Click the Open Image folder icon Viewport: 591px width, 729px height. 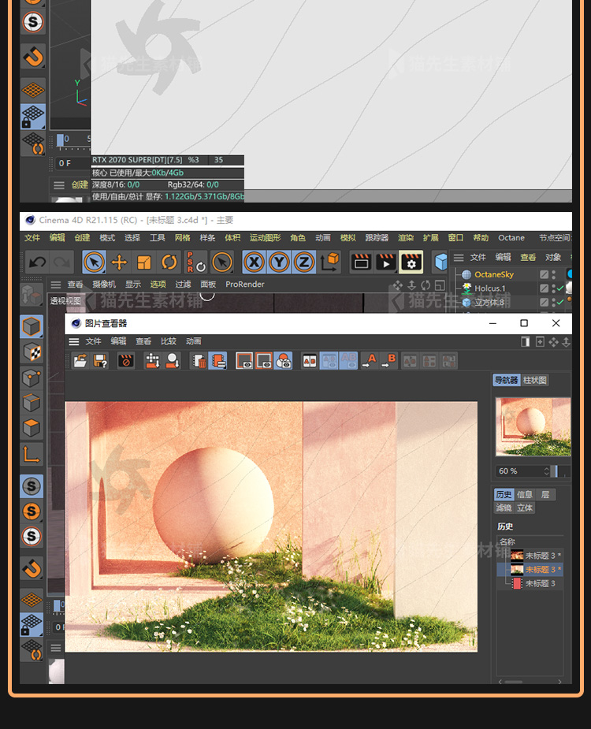pyautogui.click(x=80, y=361)
